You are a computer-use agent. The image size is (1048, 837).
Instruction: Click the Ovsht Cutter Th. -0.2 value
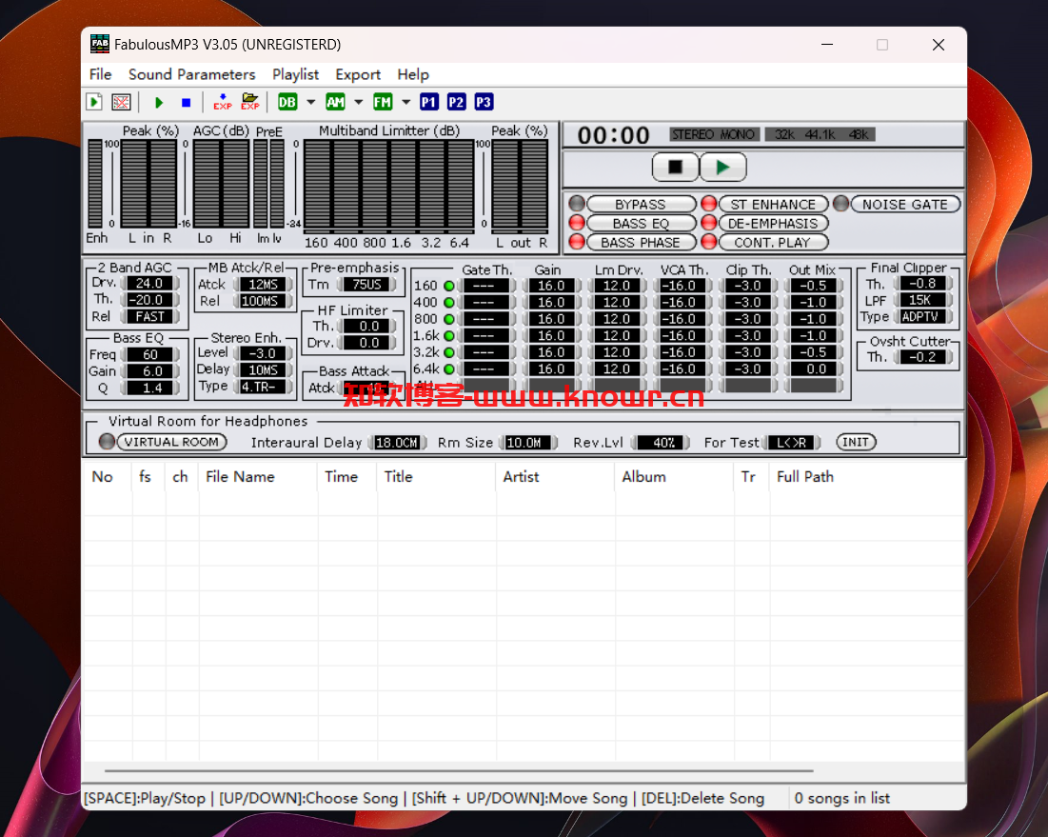click(922, 357)
